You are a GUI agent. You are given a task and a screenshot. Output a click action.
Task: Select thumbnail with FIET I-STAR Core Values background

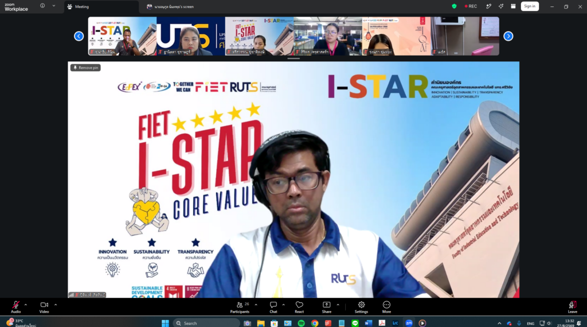[x=260, y=36]
